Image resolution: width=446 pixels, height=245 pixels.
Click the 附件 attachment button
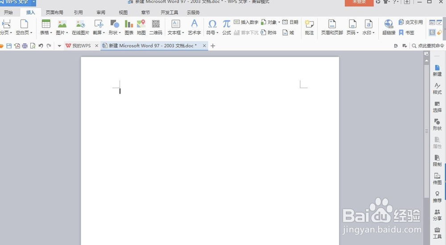coord(269,33)
